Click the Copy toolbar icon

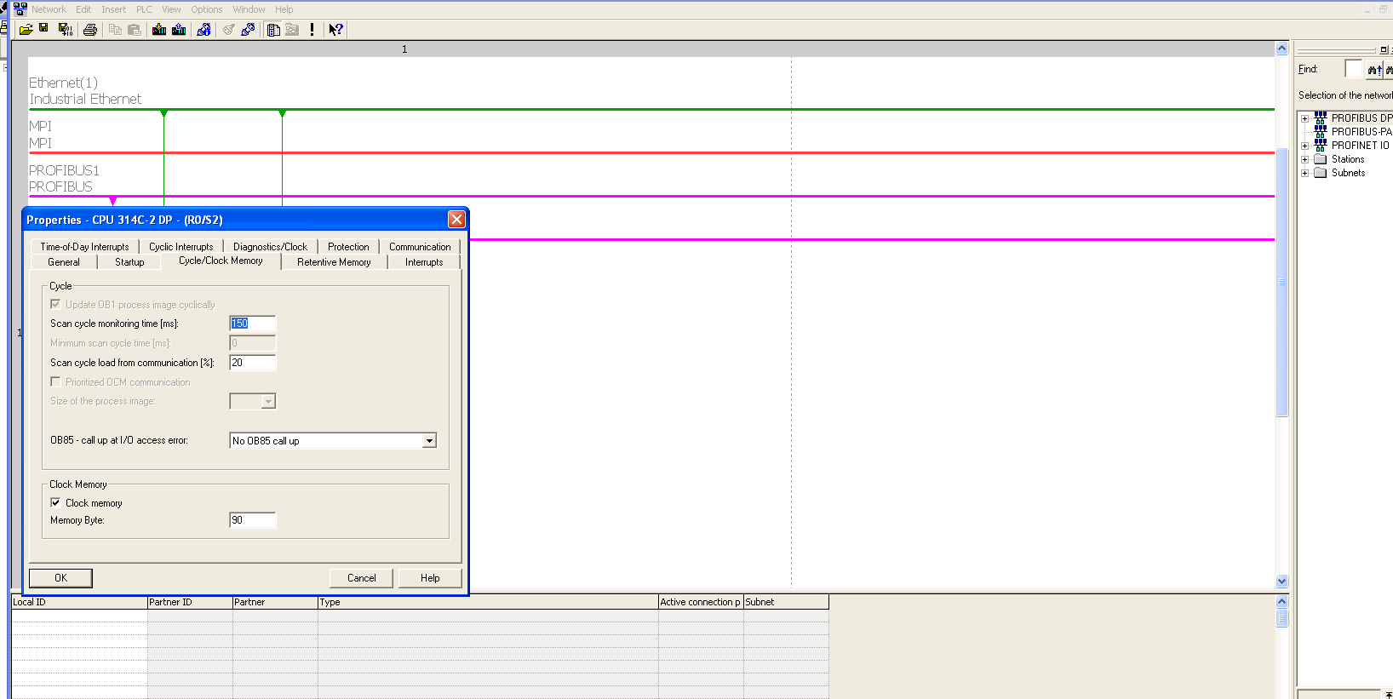click(115, 29)
